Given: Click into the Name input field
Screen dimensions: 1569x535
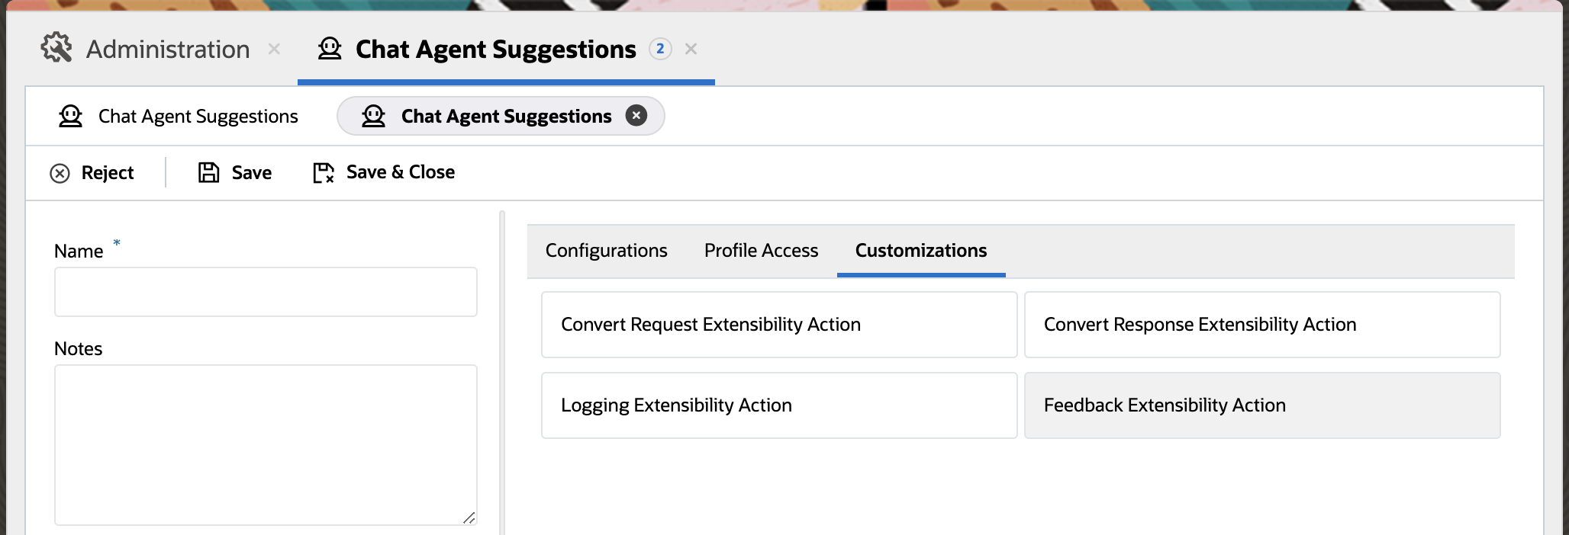Looking at the screenshot, I should [x=266, y=292].
